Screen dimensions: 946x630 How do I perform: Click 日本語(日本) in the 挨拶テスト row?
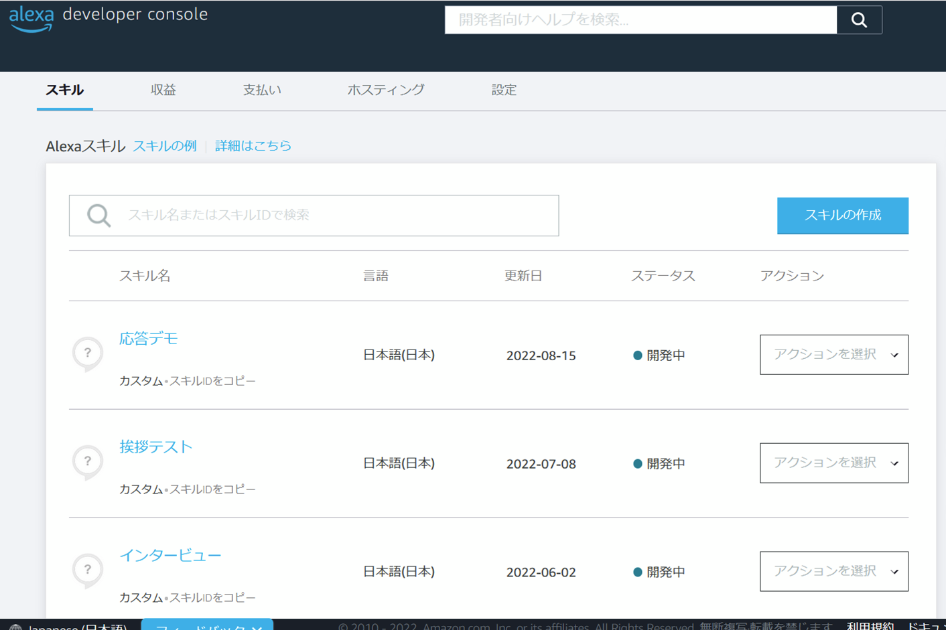399,464
